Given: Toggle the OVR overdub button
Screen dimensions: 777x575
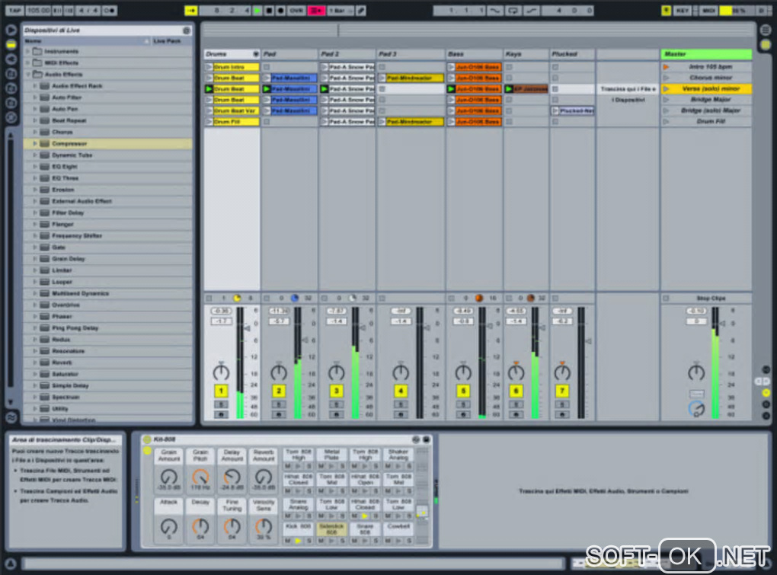Looking at the screenshot, I should pyautogui.click(x=296, y=11).
